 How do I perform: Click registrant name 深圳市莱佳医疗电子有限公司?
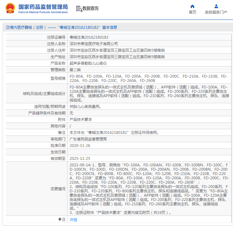tap(94, 44)
